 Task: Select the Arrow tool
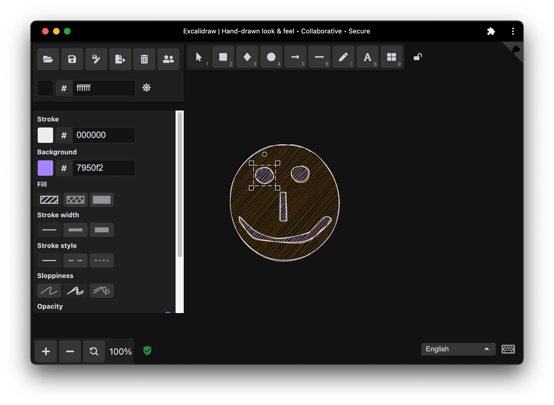point(295,58)
